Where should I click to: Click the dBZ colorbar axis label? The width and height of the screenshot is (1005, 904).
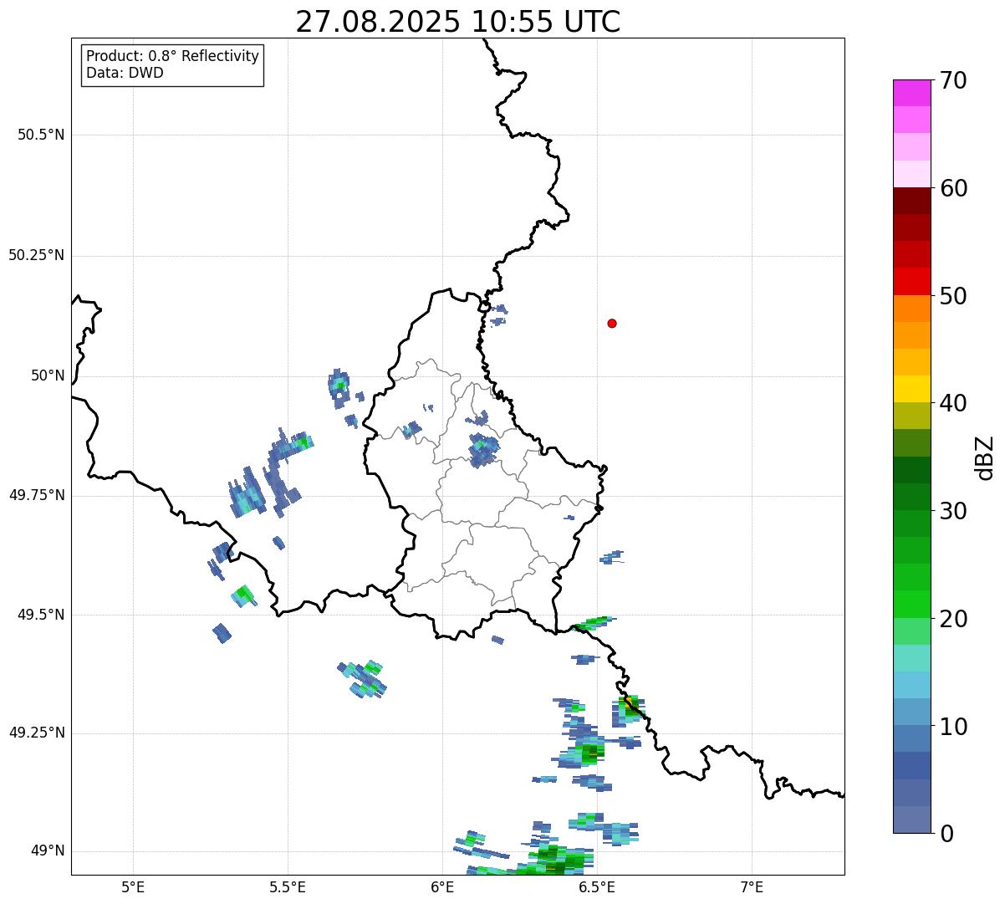pyautogui.click(x=985, y=457)
